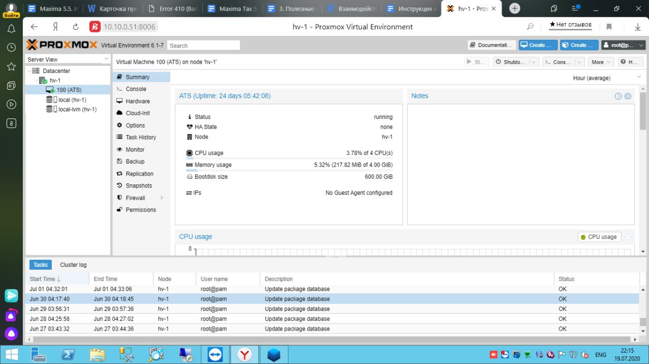The width and height of the screenshot is (649, 364).
Task: Open the Permissions section
Action: (x=141, y=210)
